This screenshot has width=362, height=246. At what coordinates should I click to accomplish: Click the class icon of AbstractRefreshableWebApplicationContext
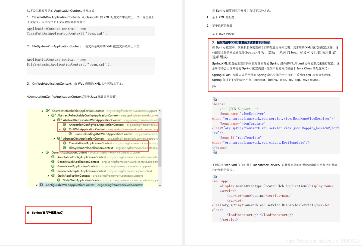coord(59,120)
